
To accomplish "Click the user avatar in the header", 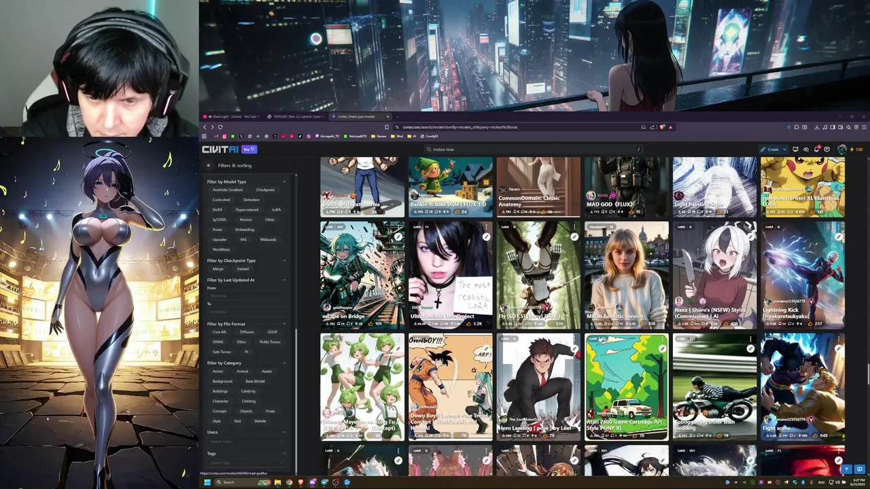I will point(842,149).
